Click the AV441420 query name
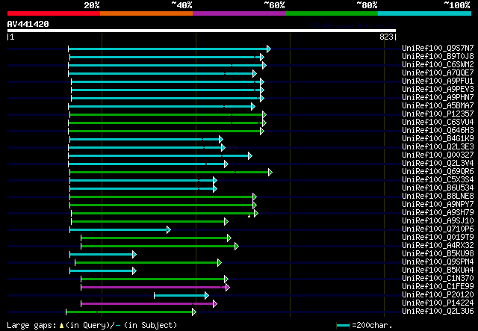 tap(28, 24)
